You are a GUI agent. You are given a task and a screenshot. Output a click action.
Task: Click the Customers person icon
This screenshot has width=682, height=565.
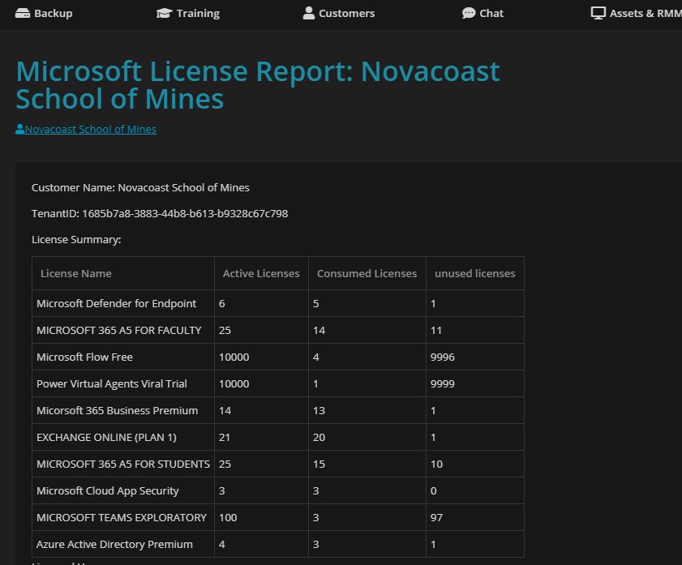coord(309,13)
